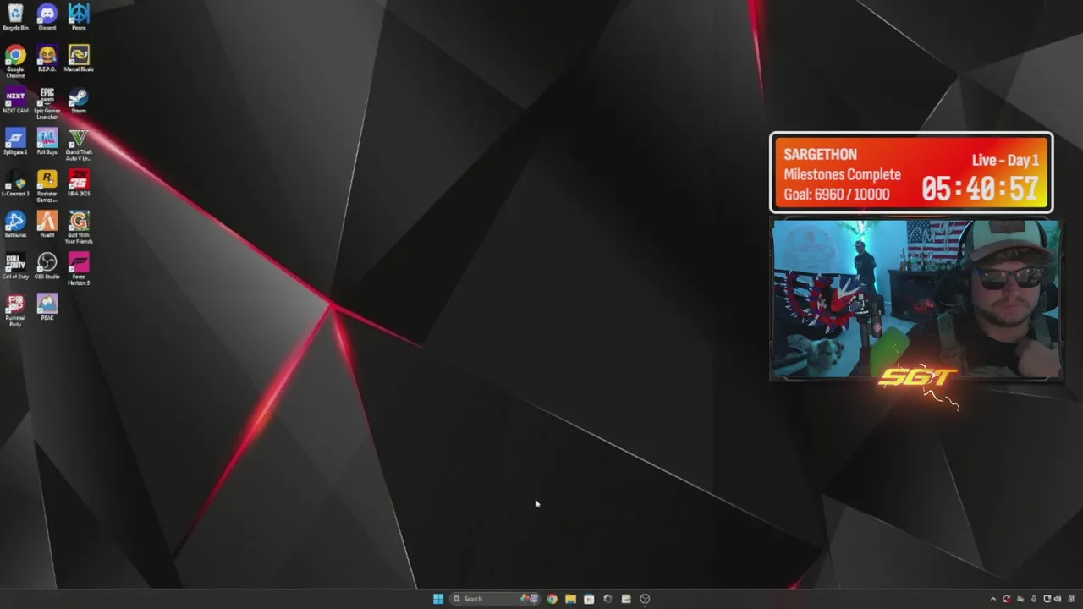Select the R.E.P.O. game shortcut
The width and height of the screenshot is (1083, 609).
point(47,59)
